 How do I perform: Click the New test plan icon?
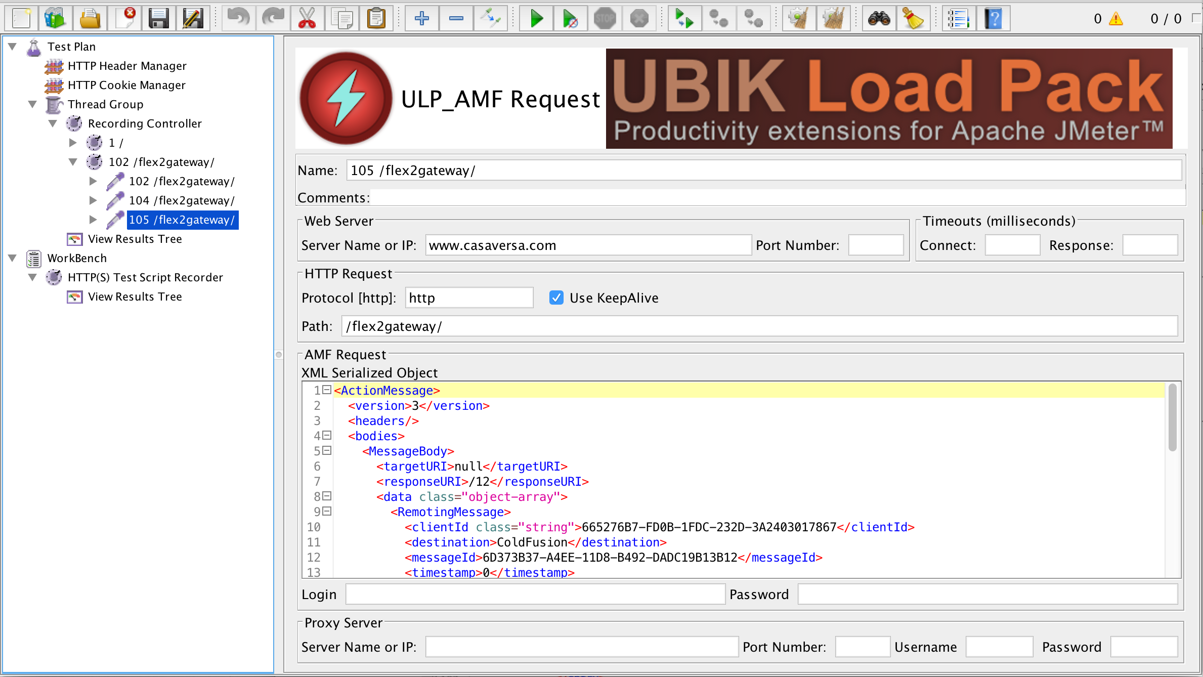(21, 19)
